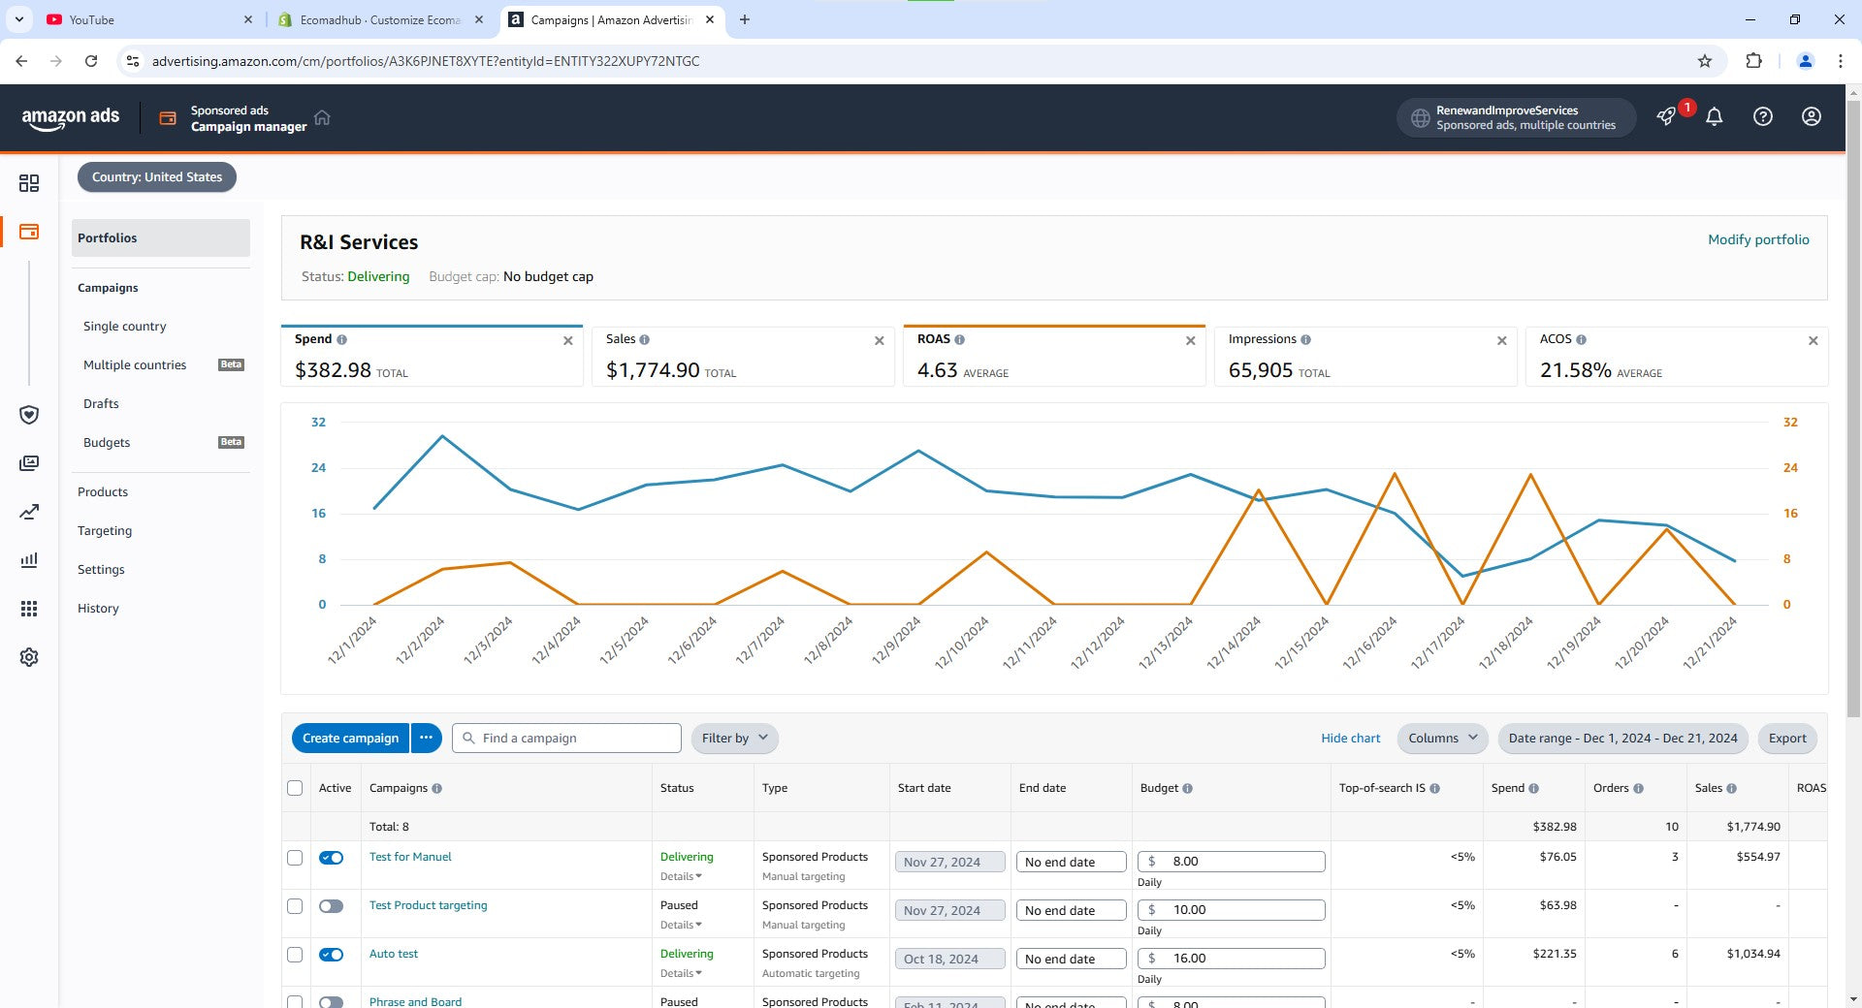Open the date range picker
The image size is (1862, 1008).
(x=1622, y=739)
